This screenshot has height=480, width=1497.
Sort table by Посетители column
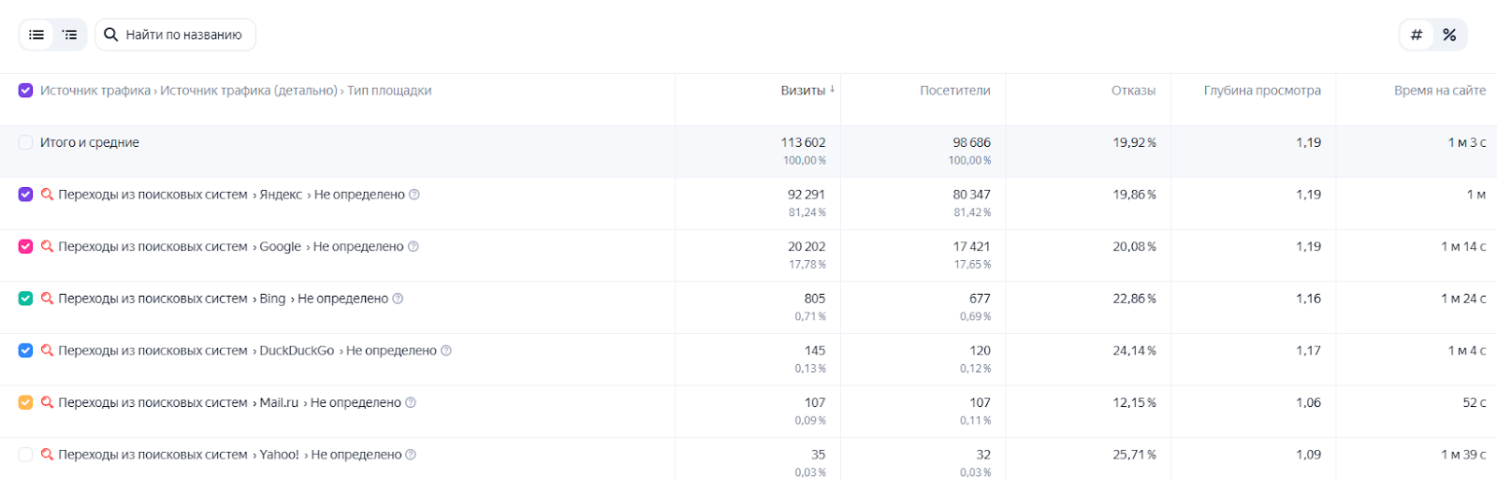point(954,91)
